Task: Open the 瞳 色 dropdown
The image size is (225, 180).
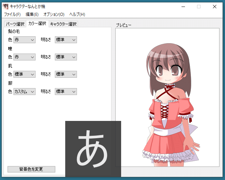Action: 25,57
